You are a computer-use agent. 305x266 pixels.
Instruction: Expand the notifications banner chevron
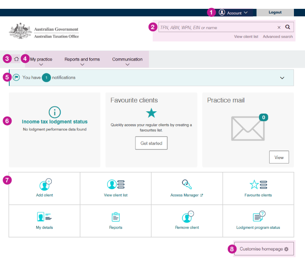pyautogui.click(x=282, y=78)
